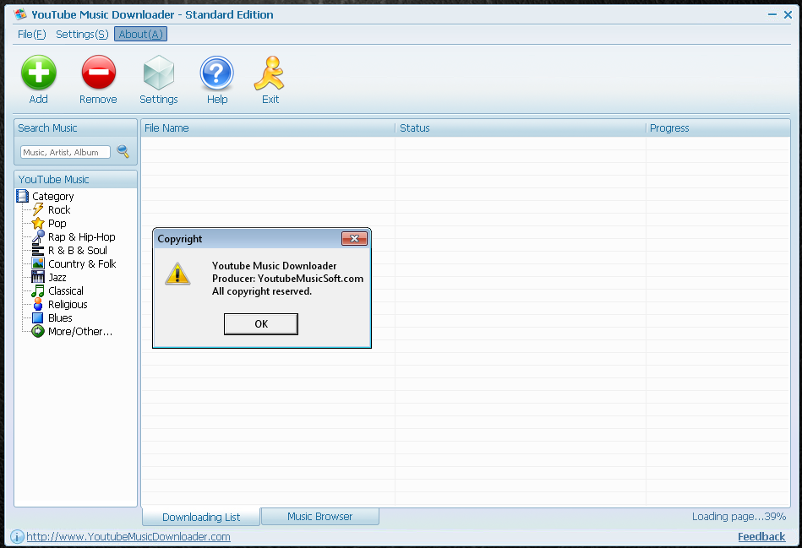
Task: Open the Settings(S) menu
Action: 82,35
